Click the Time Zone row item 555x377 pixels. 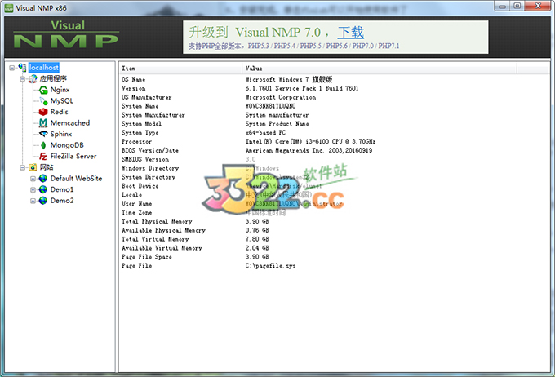pyautogui.click(x=136, y=213)
